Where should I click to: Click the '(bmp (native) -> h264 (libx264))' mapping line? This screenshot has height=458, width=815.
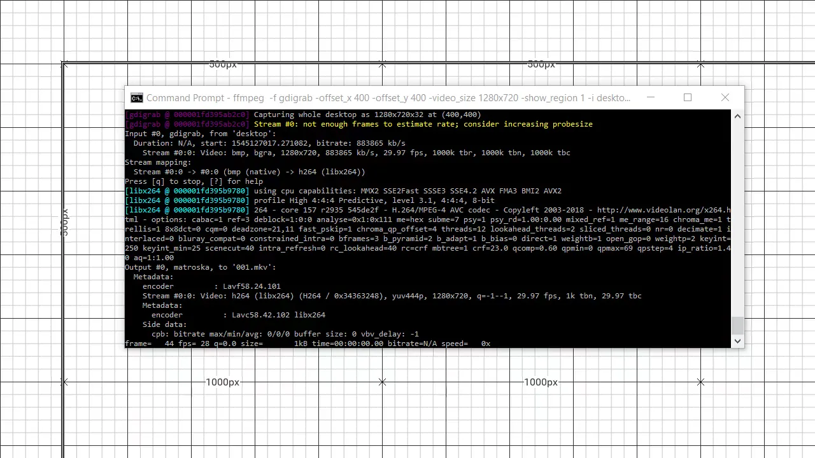[250, 172]
